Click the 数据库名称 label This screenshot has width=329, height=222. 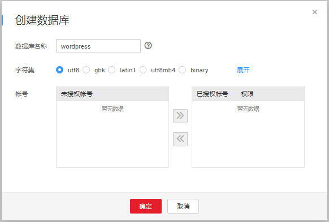31,46
